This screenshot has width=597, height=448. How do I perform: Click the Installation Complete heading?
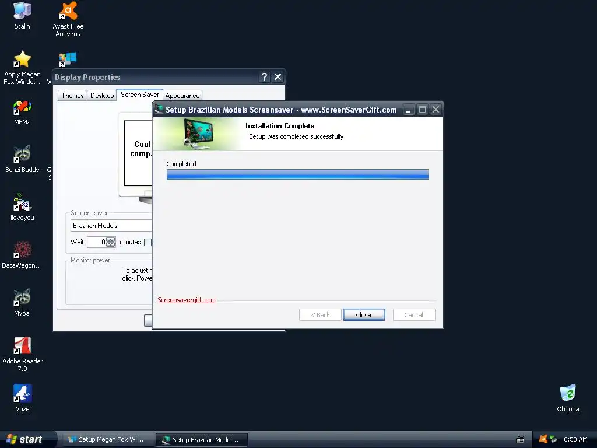280,126
